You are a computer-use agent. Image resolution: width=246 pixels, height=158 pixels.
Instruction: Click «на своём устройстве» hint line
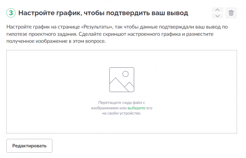(x=122, y=113)
